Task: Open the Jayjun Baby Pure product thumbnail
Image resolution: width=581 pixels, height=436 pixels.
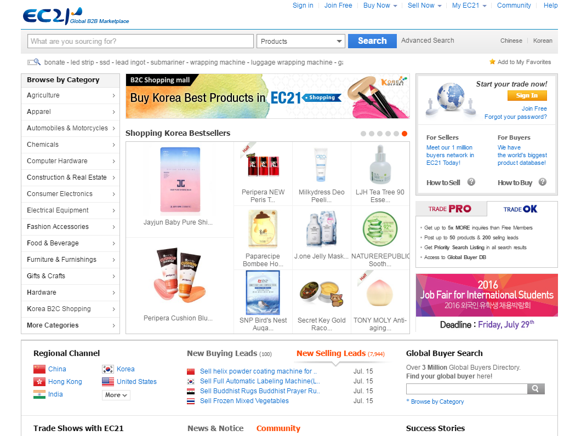Action: (180, 180)
